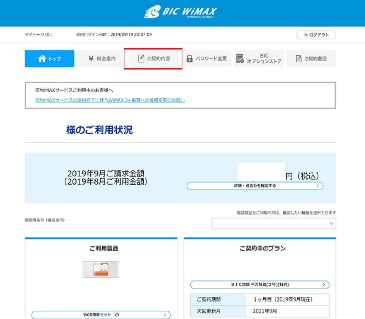The width and height of the screenshot is (365, 319).
Task: Click the 1ヶ月目（2019年9月現在） cell
Action: point(288,299)
